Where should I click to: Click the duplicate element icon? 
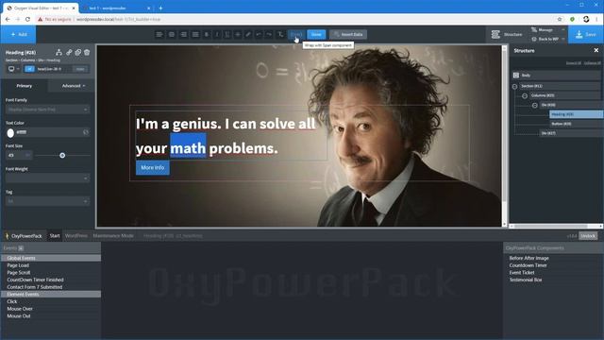coord(77,52)
